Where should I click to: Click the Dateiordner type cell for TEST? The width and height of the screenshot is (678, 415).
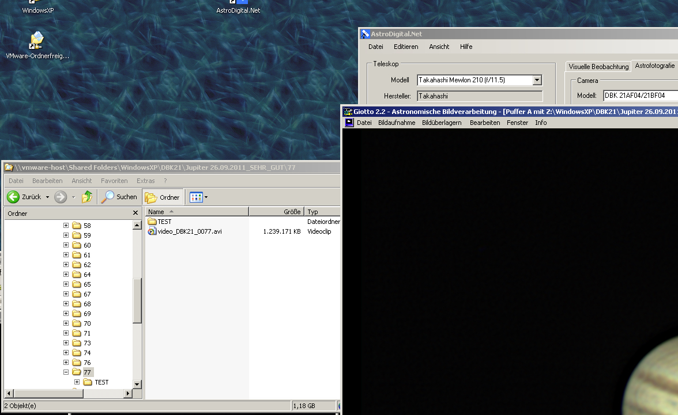(x=323, y=222)
